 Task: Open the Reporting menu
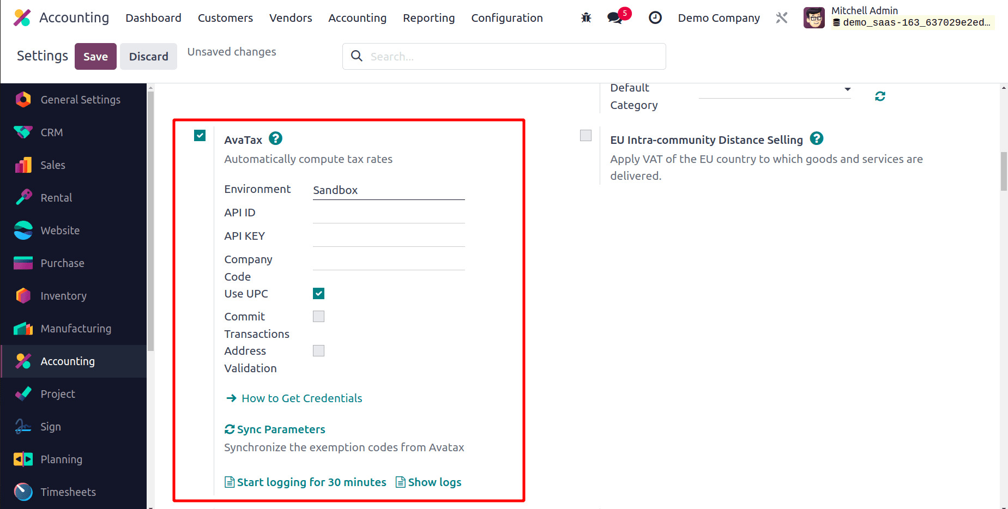(x=428, y=18)
